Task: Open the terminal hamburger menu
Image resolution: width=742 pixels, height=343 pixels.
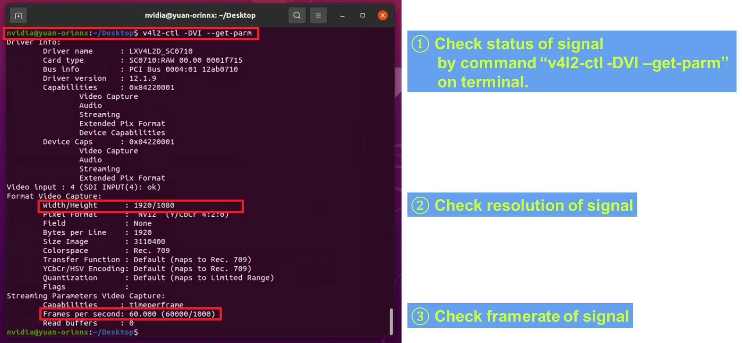Action: [318, 16]
